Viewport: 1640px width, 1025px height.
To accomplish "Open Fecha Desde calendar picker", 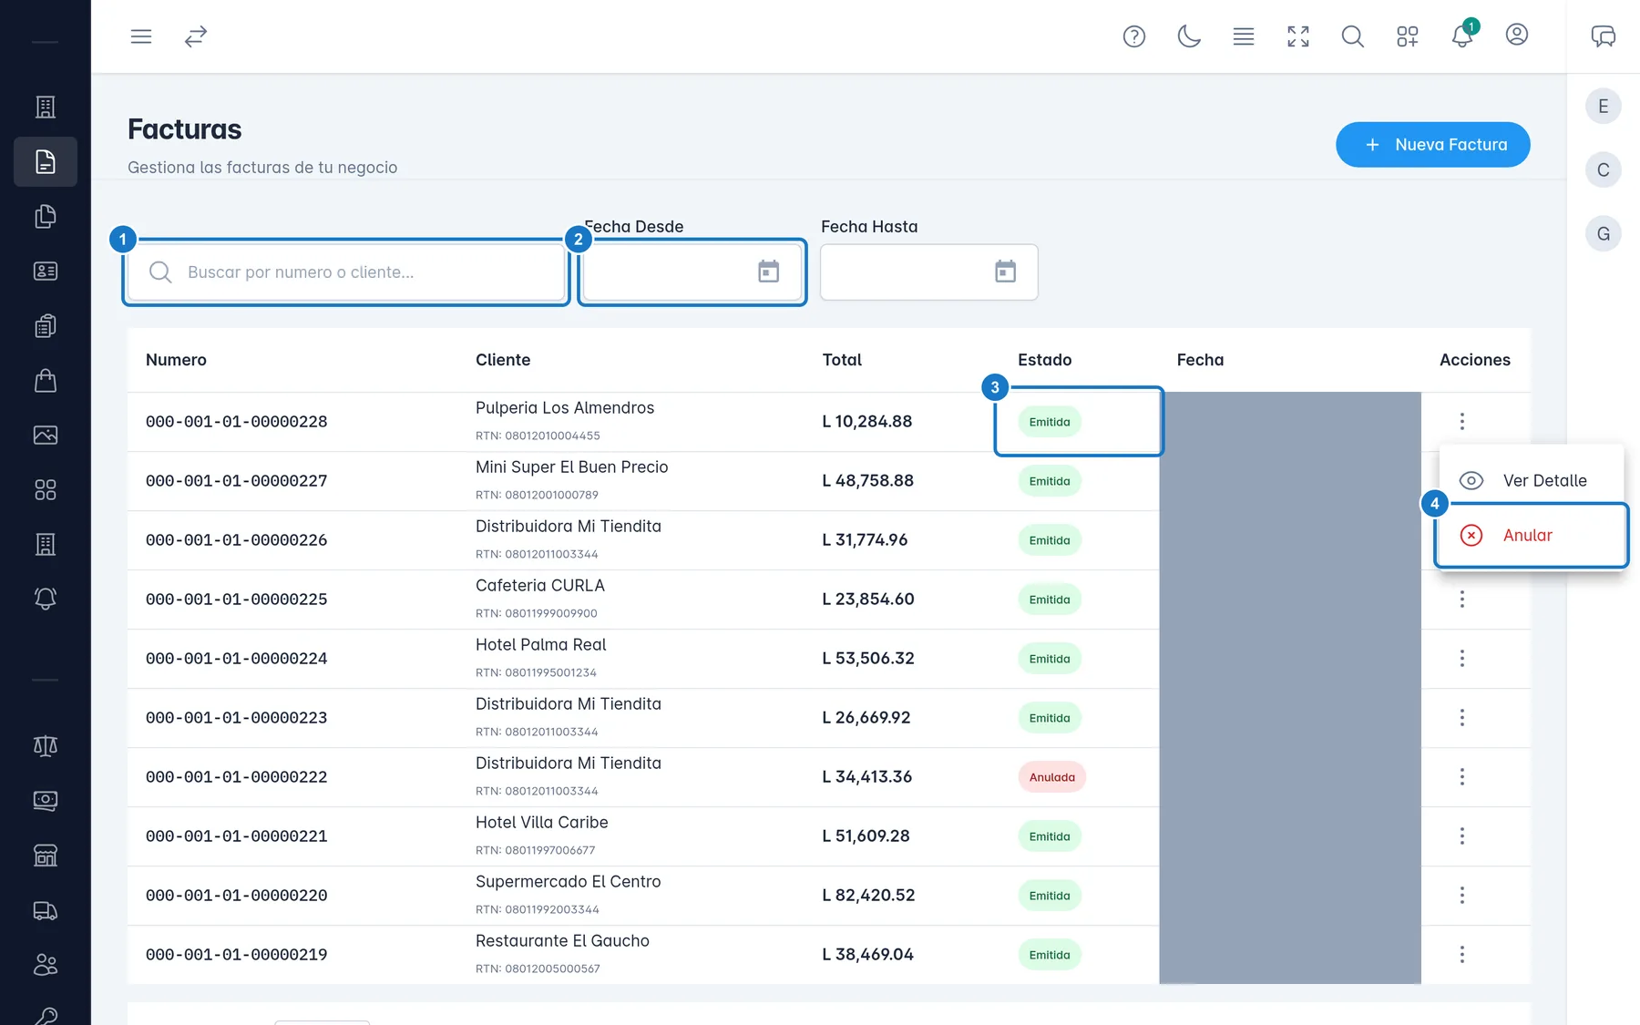I will click(769, 272).
